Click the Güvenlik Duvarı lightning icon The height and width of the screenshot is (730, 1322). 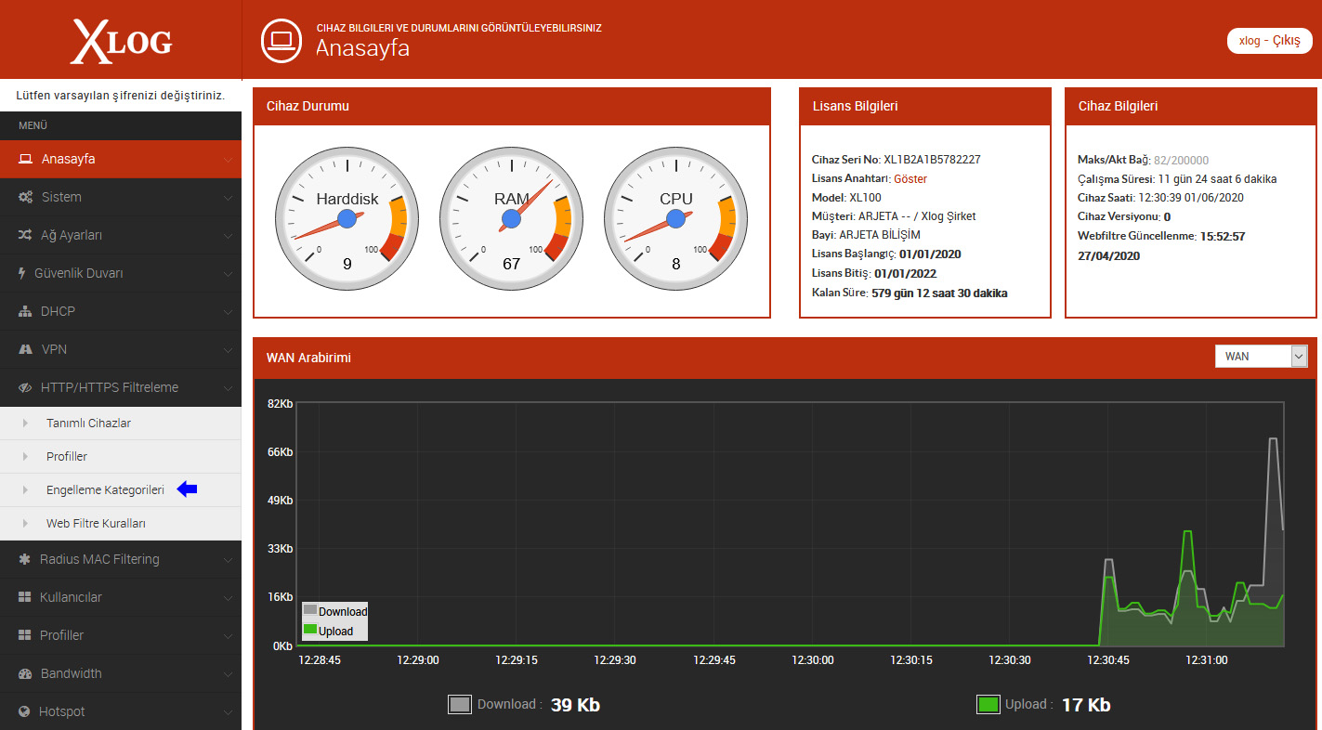(x=22, y=273)
